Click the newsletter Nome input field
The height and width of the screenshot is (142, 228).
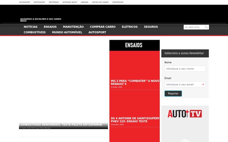pos(185,69)
